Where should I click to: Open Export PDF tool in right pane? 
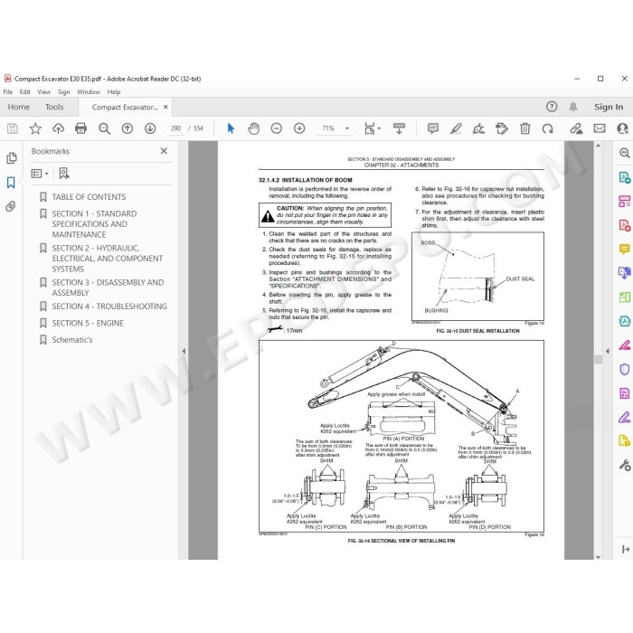pyautogui.click(x=624, y=177)
